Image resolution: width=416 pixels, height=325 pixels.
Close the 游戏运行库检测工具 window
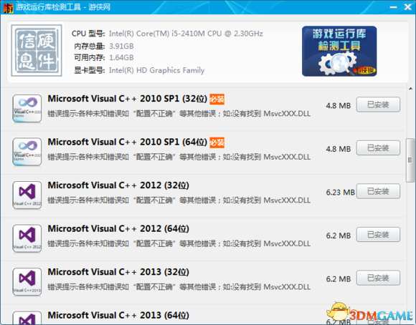tap(408, 7)
